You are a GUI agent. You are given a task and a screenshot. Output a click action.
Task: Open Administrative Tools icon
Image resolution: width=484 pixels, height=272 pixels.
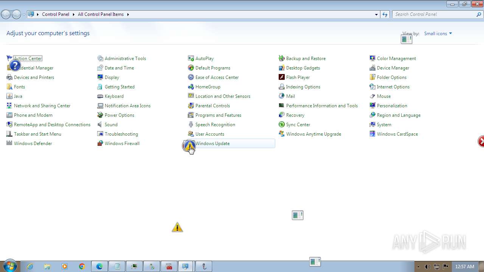[x=100, y=59]
